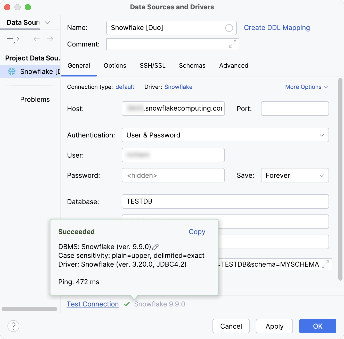This screenshot has height=339, width=344.
Task: Open the Authentication dropdown
Action: (x=225, y=135)
